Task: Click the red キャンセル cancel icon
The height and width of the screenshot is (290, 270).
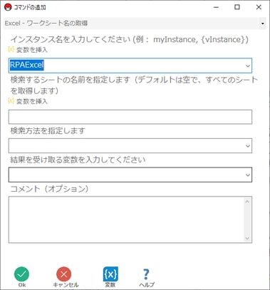Action: 63,274
